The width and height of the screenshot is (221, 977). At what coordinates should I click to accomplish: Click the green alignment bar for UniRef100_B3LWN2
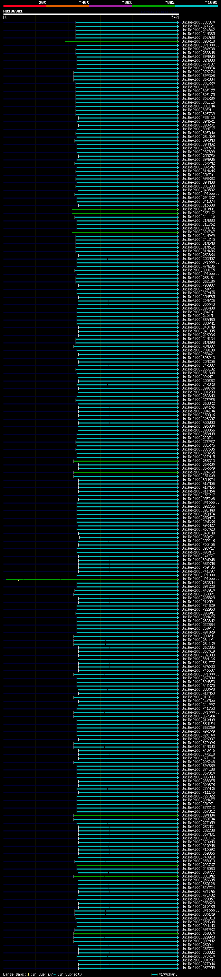point(126,876)
